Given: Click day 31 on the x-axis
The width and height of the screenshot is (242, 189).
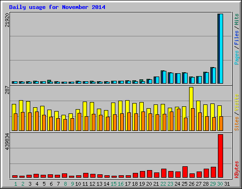Looking at the screenshot, I should (227, 184).
